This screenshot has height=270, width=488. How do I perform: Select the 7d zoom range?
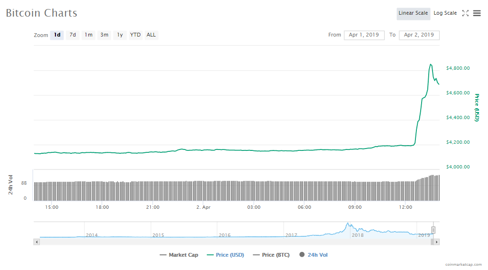coord(73,35)
